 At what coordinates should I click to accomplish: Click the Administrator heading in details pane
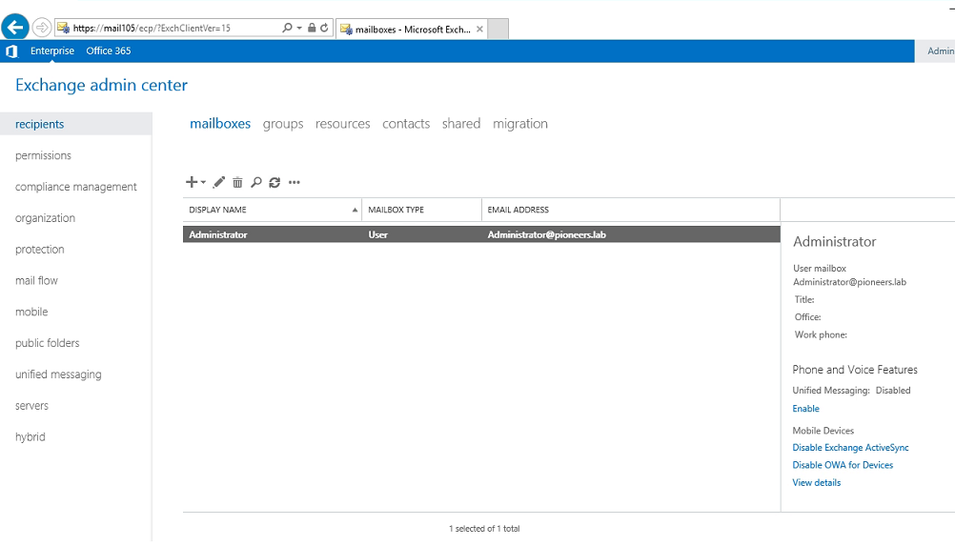pyautogui.click(x=834, y=242)
